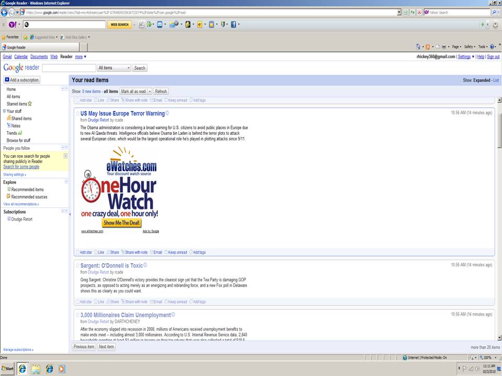Click the reader pane vertical scrollbar thumb
Viewport: 502px width, 376px height.
tap(499, 131)
